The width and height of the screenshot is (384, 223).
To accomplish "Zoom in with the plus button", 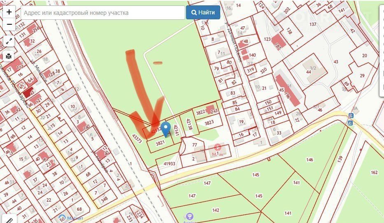I will [9, 12].
